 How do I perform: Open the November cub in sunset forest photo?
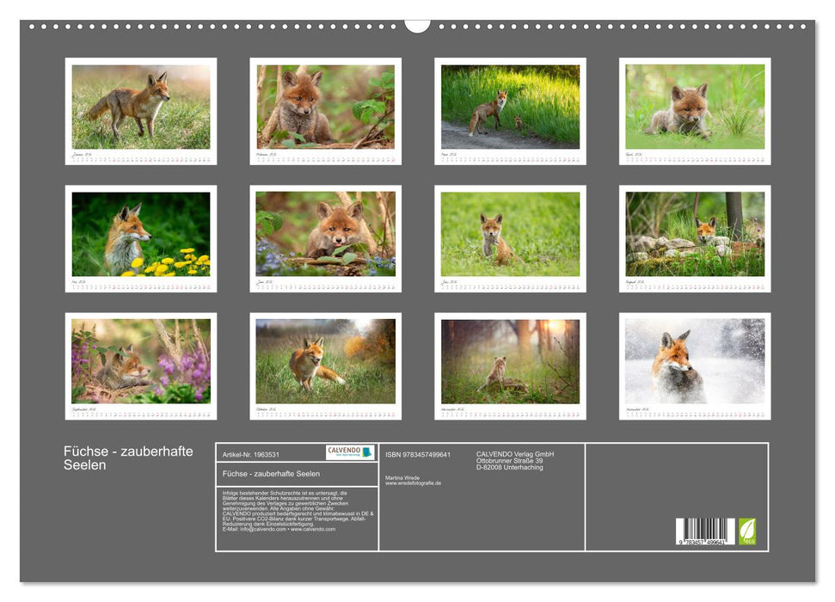(x=510, y=361)
